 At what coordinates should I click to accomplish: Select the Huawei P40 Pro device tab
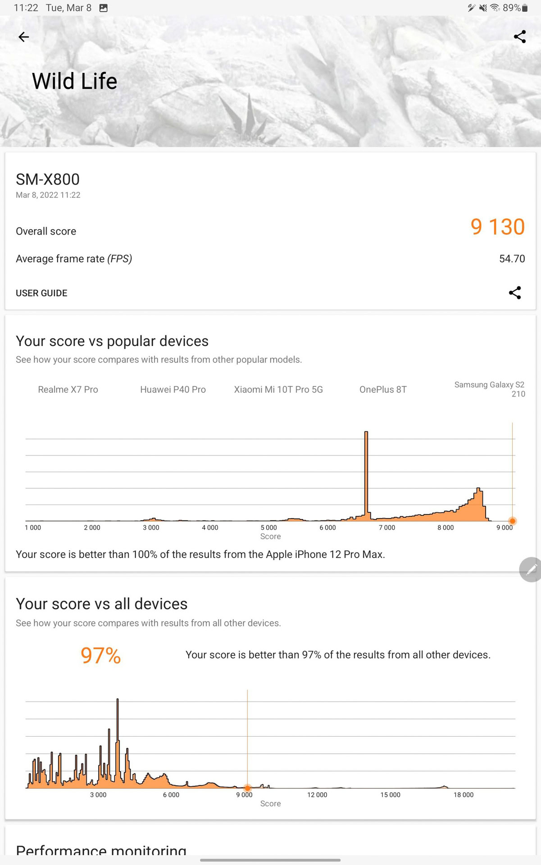173,389
